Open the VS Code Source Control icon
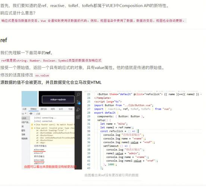The width and height of the screenshot is (206, 187). tap(78, 102)
